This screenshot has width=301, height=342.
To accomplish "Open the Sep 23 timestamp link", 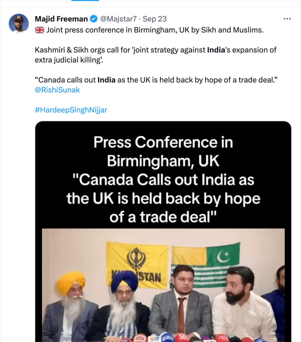I will [x=155, y=19].
